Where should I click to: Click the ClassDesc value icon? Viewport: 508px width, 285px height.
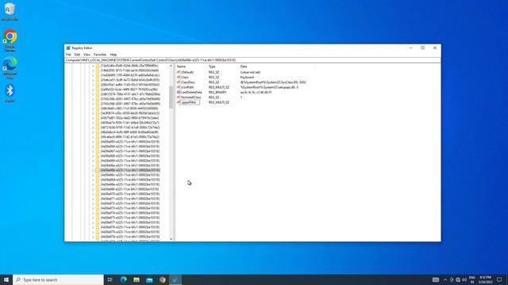pyautogui.click(x=179, y=82)
